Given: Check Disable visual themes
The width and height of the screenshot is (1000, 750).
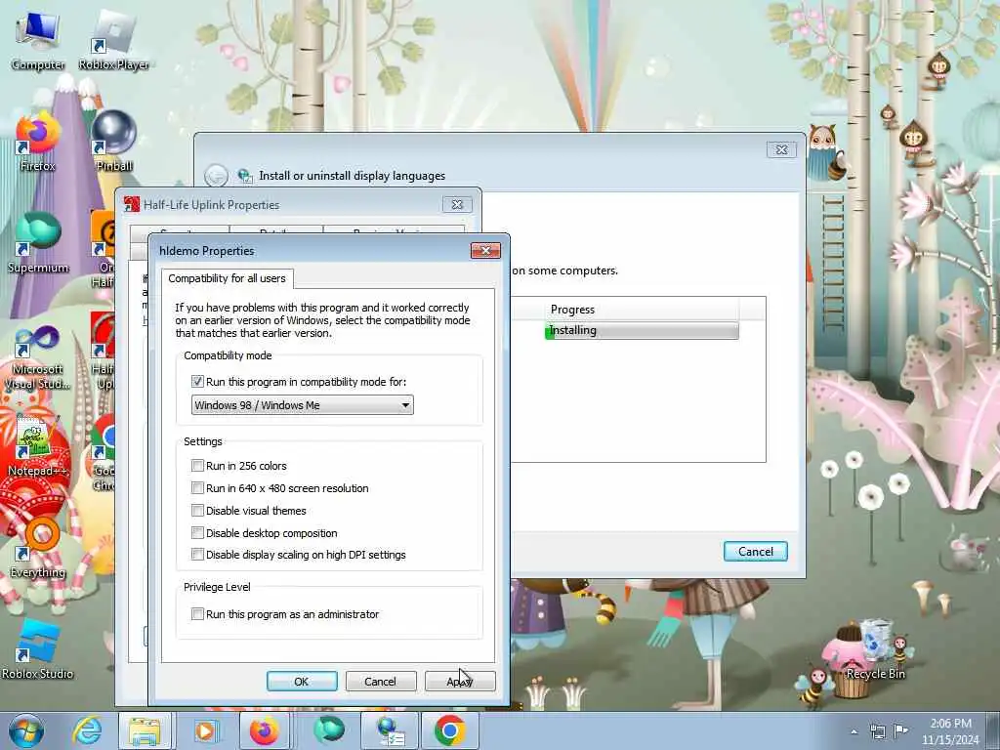Looking at the screenshot, I should 197,510.
